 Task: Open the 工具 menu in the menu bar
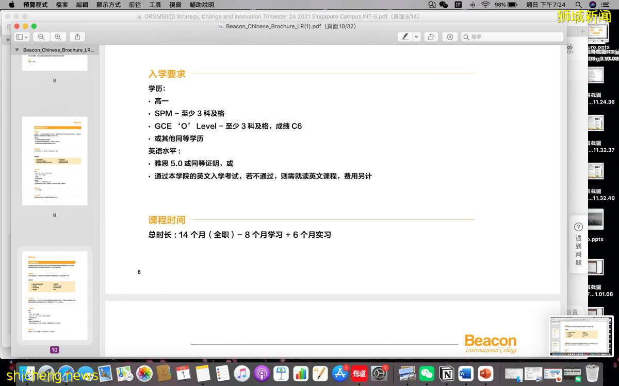click(156, 5)
